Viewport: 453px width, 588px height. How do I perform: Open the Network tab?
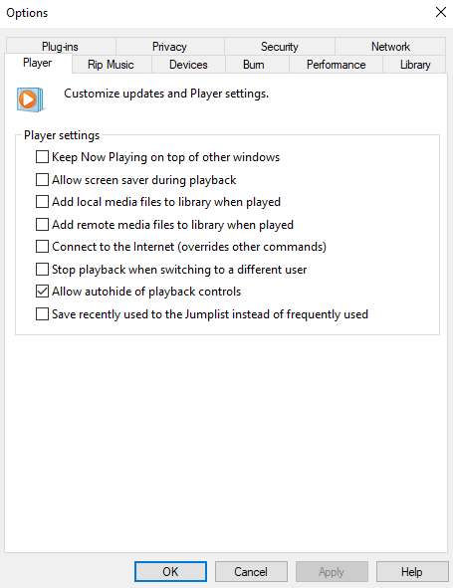pyautogui.click(x=390, y=47)
